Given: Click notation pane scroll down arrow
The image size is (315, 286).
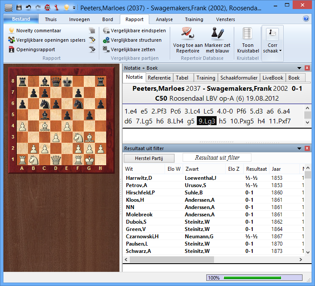Looking at the screenshot, I should pyautogui.click(x=307, y=123).
